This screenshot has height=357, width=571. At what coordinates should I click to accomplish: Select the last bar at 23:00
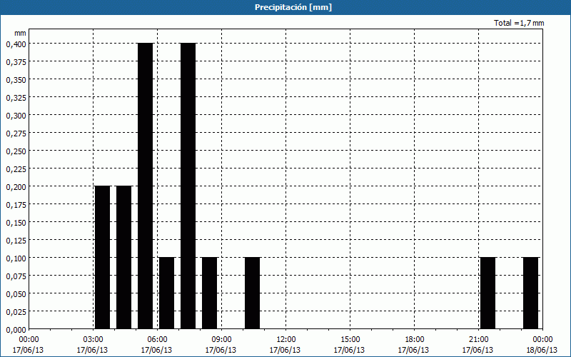530,293
